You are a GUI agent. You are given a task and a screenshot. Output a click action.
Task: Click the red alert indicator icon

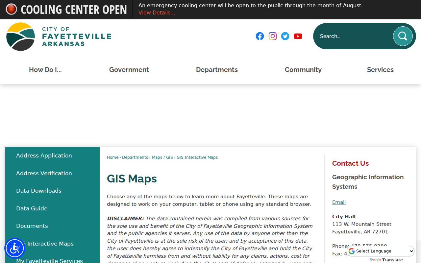click(x=11, y=9)
